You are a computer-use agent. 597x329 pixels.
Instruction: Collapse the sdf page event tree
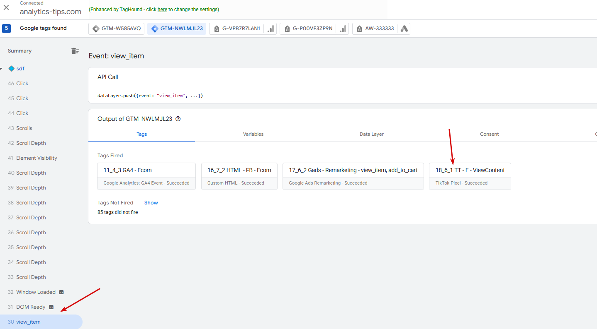pos(1,69)
